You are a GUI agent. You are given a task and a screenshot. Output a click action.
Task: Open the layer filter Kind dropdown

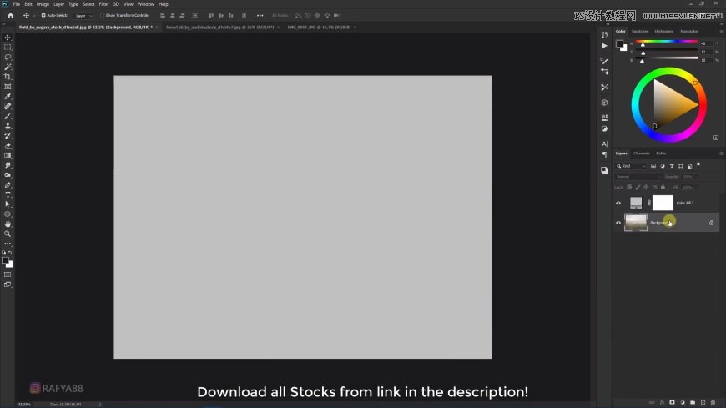631,166
